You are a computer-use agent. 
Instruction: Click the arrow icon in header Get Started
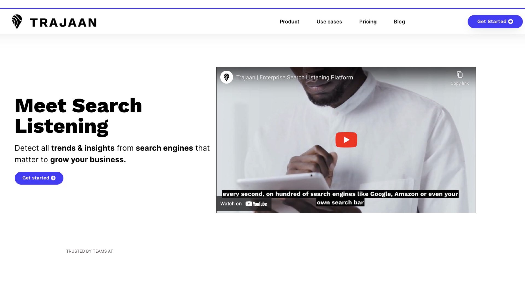(x=511, y=22)
